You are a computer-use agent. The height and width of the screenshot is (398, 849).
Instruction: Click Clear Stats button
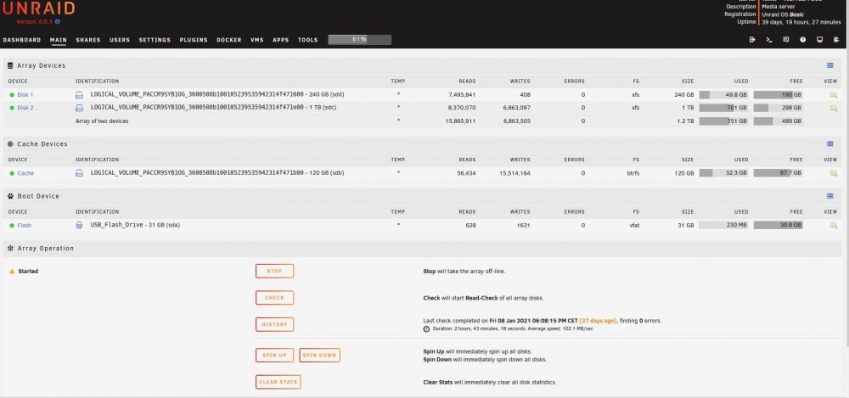click(278, 382)
